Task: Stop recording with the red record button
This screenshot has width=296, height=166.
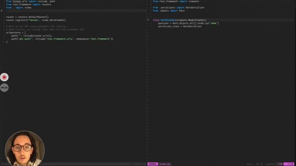Action: [x=4, y=77]
